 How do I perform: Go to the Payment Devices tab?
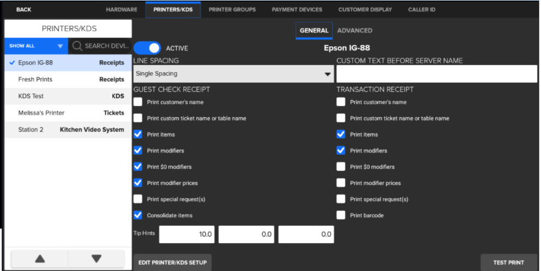(296, 9)
